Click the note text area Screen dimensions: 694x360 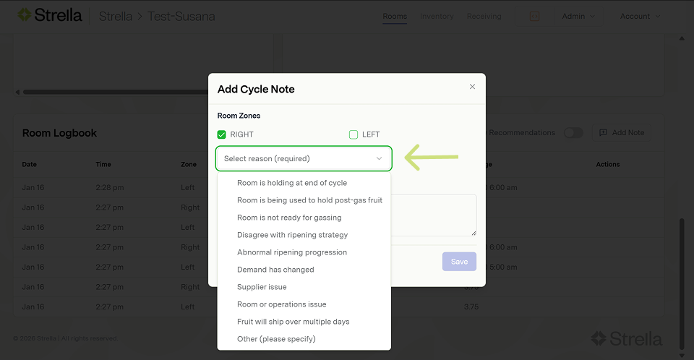coord(434,215)
